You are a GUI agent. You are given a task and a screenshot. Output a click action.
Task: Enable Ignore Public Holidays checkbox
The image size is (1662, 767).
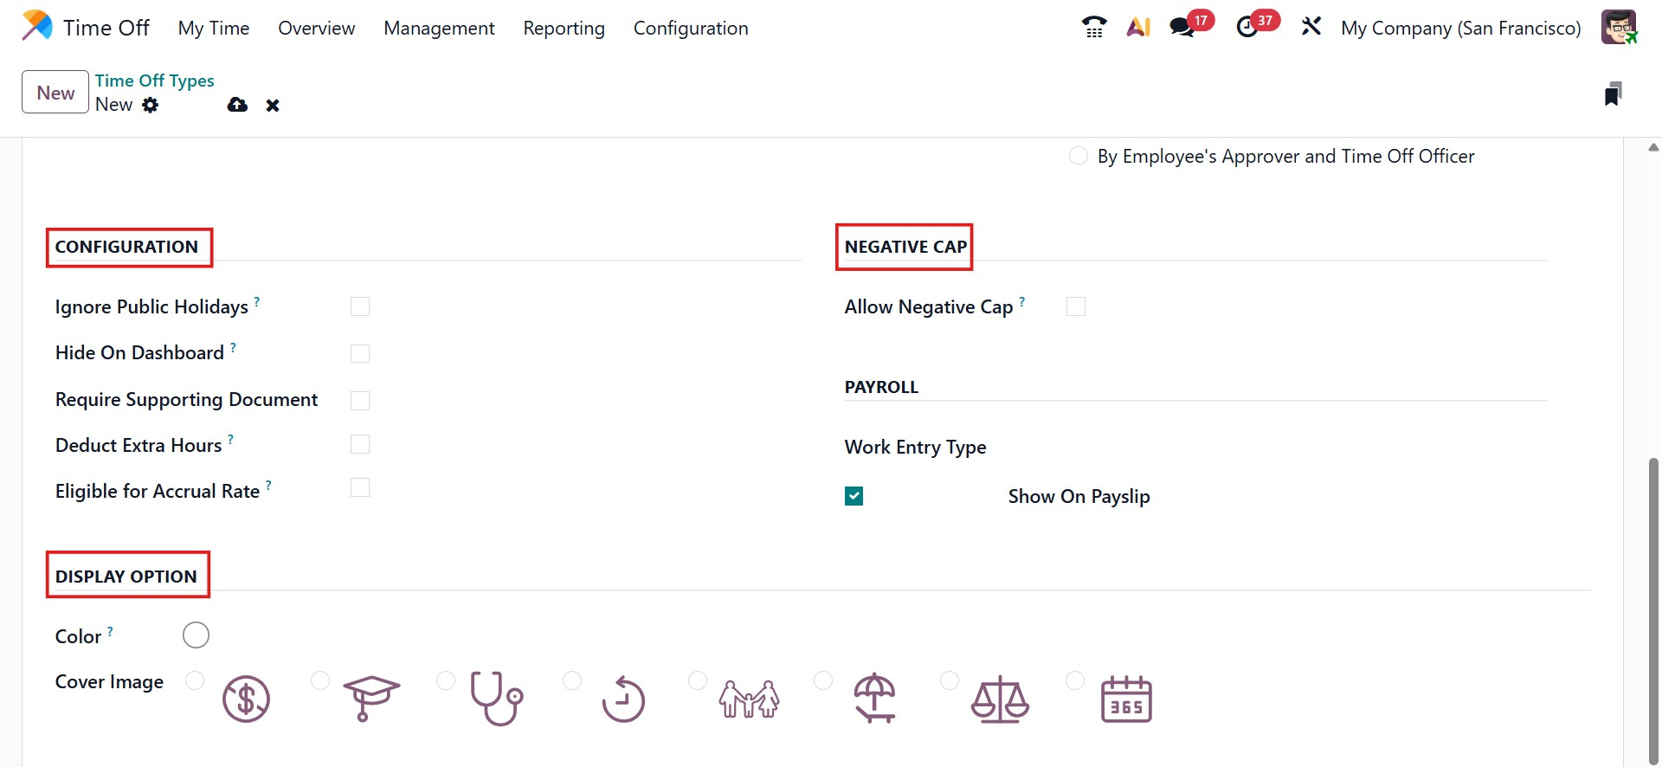pos(360,306)
